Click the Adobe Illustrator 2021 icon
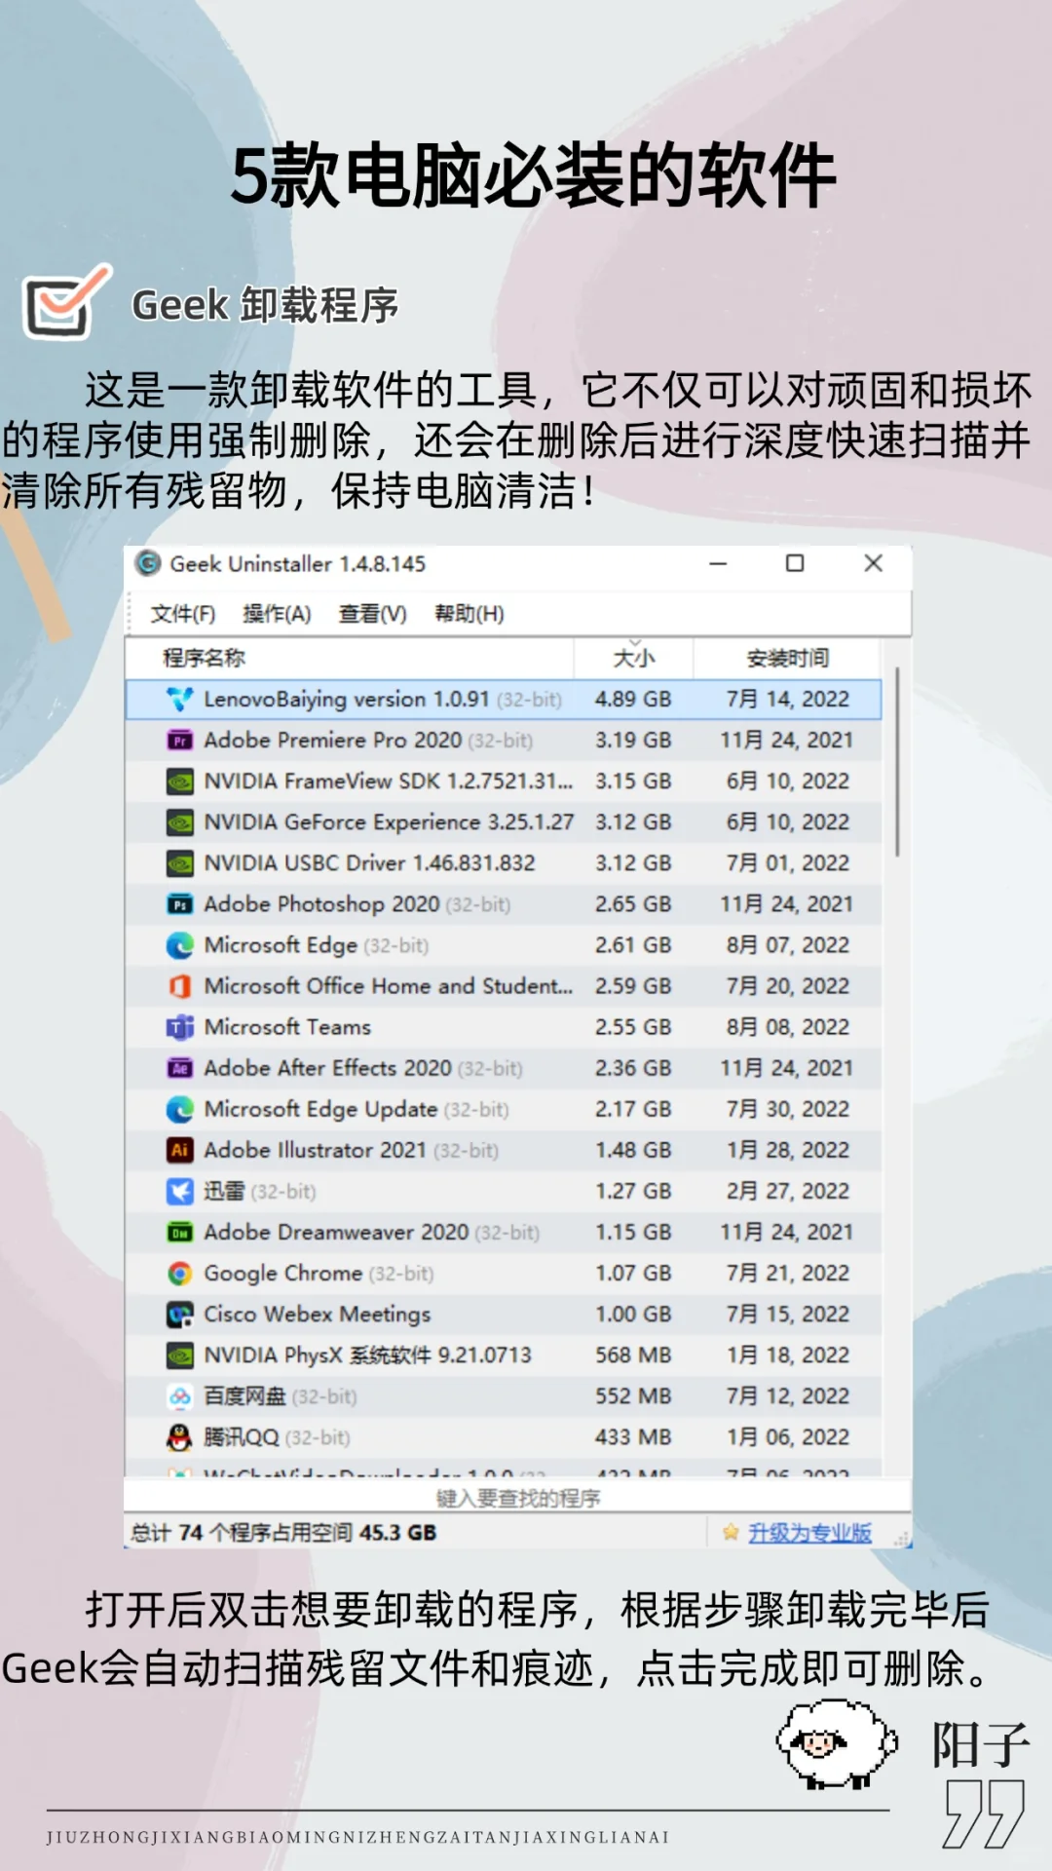This screenshot has height=1871, width=1052. click(x=180, y=1150)
